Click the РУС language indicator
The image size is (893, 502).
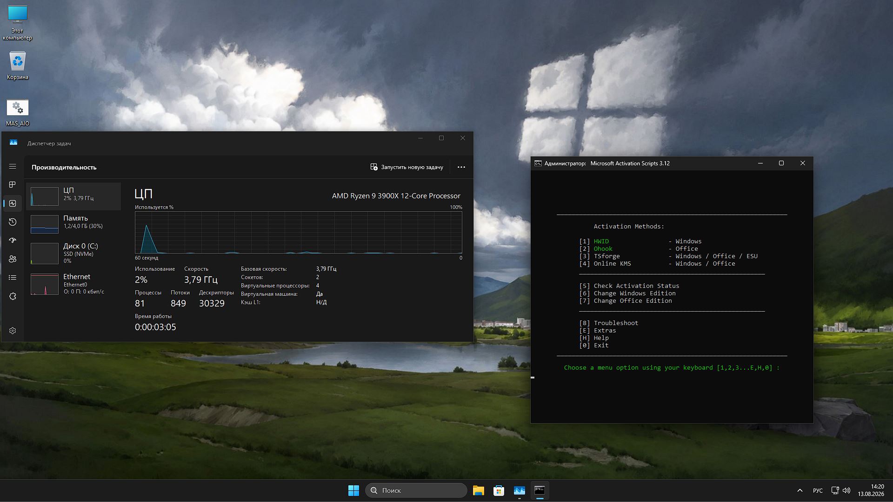coord(818,490)
